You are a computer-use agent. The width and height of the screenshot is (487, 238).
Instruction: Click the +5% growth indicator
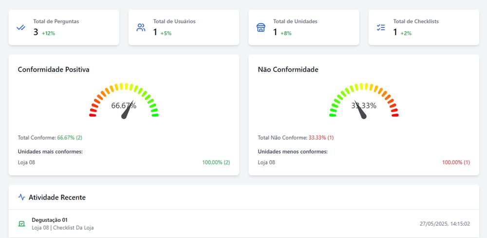[x=166, y=33]
